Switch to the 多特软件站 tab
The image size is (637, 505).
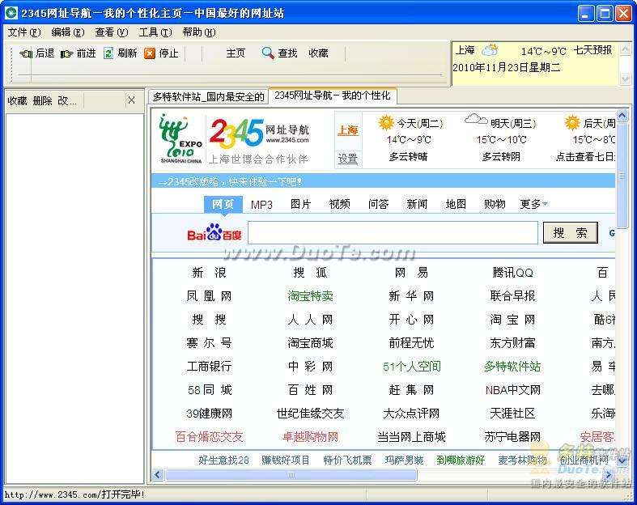pos(208,96)
